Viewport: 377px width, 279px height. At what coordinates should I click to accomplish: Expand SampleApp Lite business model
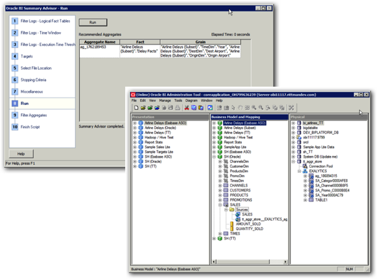[x=214, y=147]
